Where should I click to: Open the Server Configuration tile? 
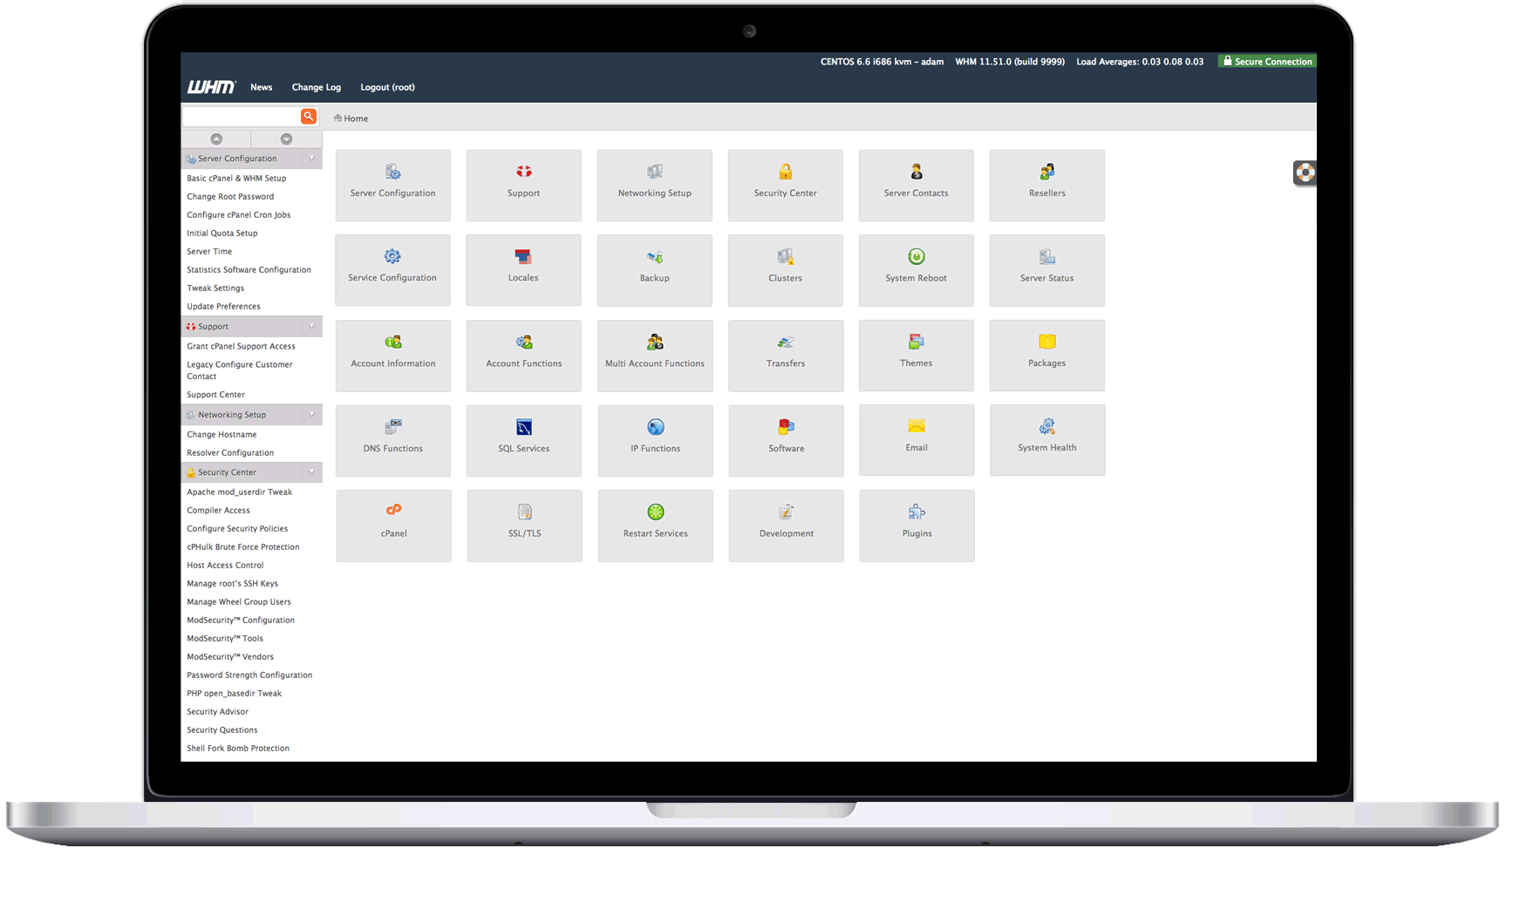click(x=392, y=186)
